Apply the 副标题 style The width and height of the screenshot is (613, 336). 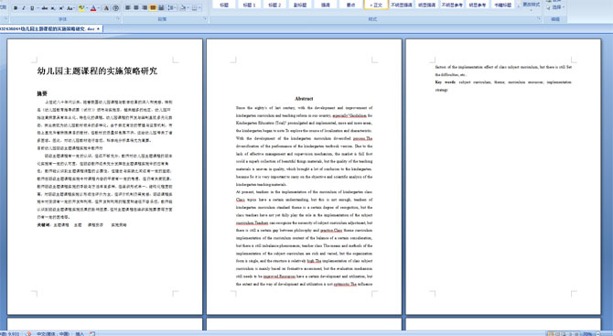[300, 5]
